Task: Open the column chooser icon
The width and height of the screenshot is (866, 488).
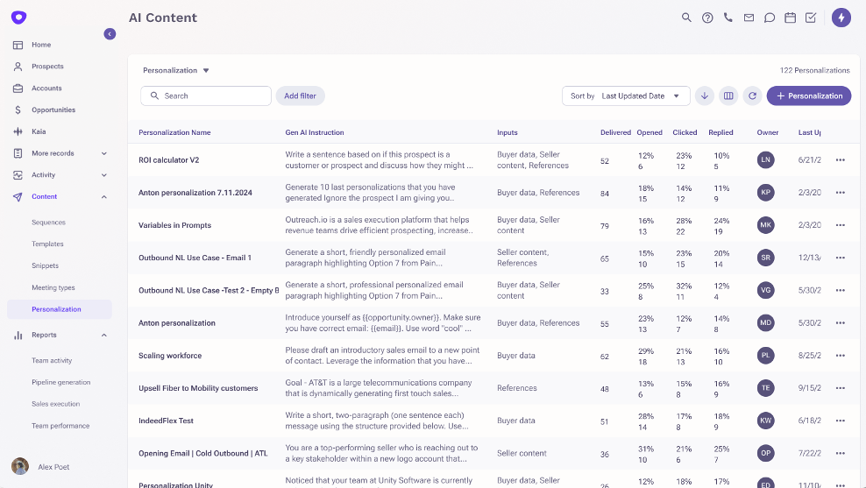Action: pyautogui.click(x=728, y=96)
